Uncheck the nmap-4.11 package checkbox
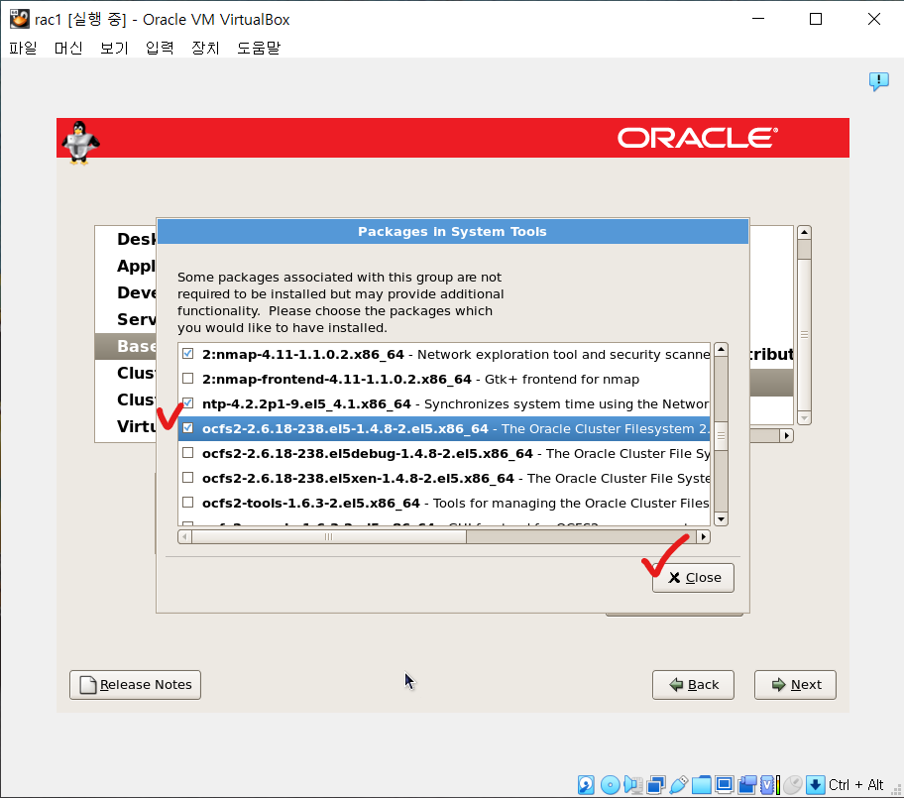The width and height of the screenshot is (904, 798). coord(188,354)
